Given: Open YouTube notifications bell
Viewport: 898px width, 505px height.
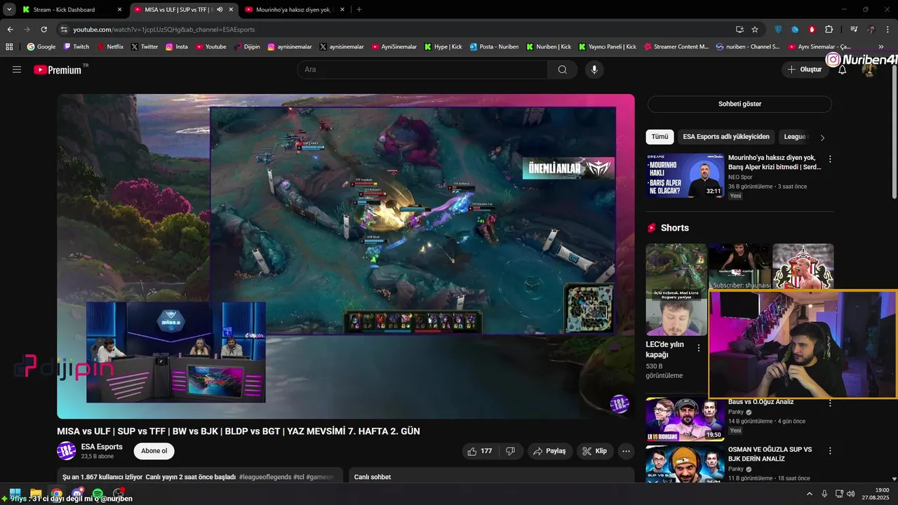Looking at the screenshot, I should tap(842, 69).
